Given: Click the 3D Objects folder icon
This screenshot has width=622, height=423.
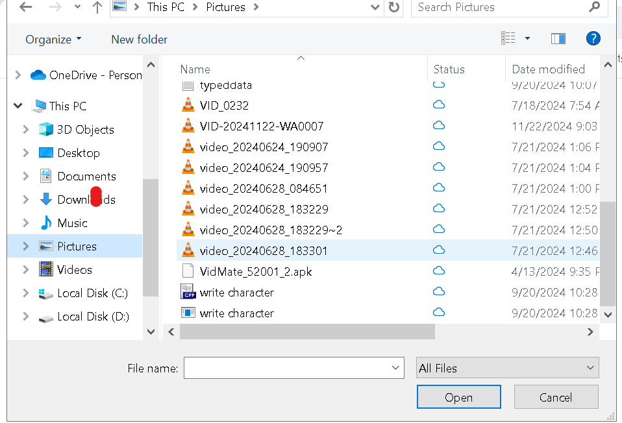Looking at the screenshot, I should 45,130.
